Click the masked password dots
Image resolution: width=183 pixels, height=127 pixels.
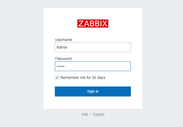[x=60, y=66]
